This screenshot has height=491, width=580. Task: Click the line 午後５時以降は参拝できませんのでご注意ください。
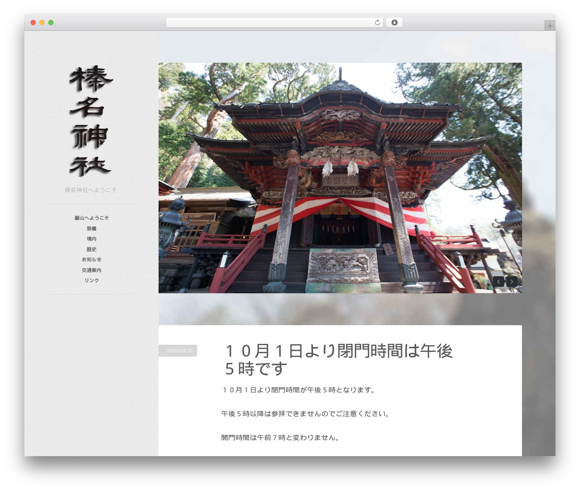pyautogui.click(x=306, y=414)
